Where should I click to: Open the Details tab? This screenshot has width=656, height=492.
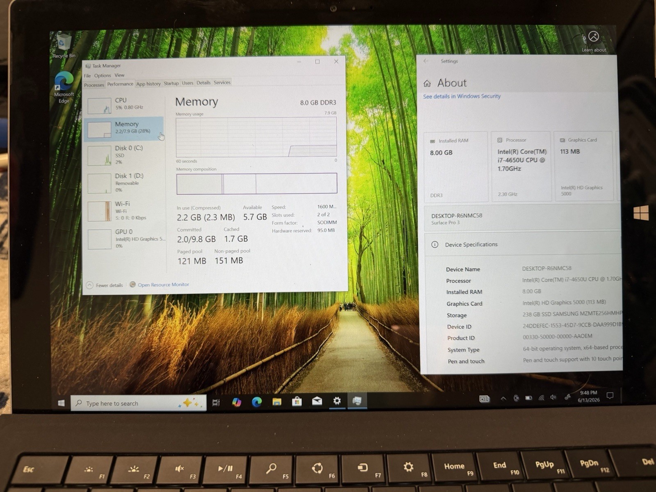pyautogui.click(x=203, y=82)
